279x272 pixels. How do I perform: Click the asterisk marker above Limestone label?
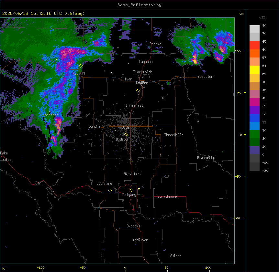(50, 112)
